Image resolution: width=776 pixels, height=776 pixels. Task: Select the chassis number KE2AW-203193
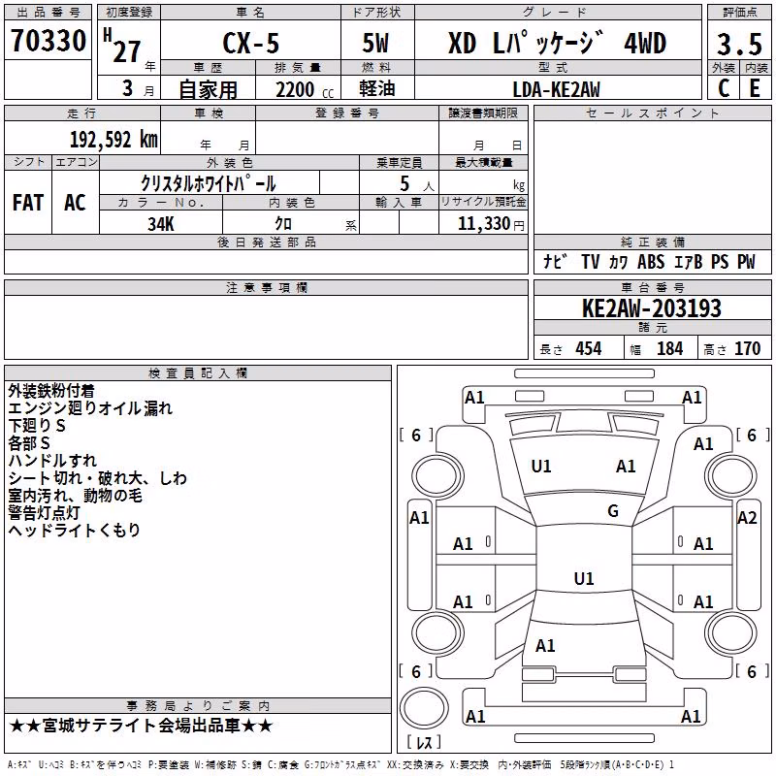(652, 308)
